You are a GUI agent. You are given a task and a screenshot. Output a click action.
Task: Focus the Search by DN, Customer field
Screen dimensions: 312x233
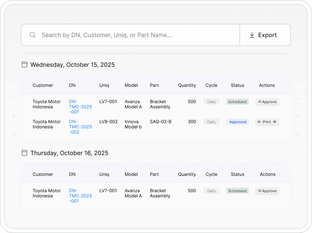(x=131, y=35)
